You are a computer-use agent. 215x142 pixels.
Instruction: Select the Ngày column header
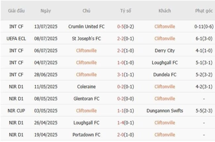click(x=46, y=11)
